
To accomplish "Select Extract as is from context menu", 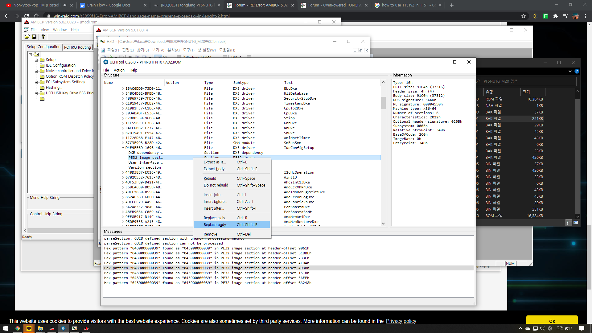I will click(x=215, y=162).
